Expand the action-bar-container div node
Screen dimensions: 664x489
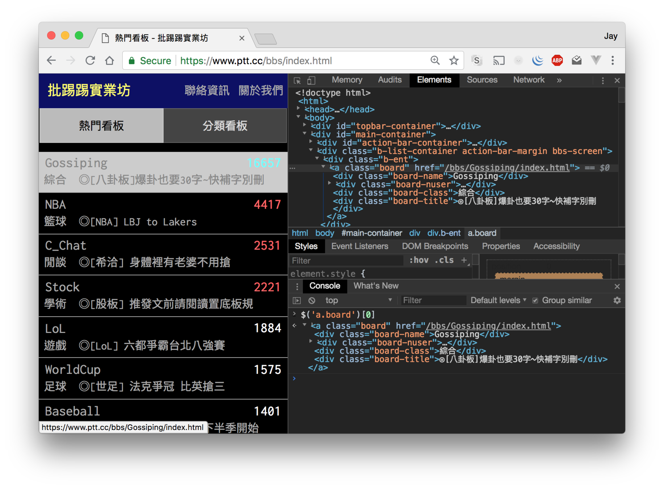point(311,142)
